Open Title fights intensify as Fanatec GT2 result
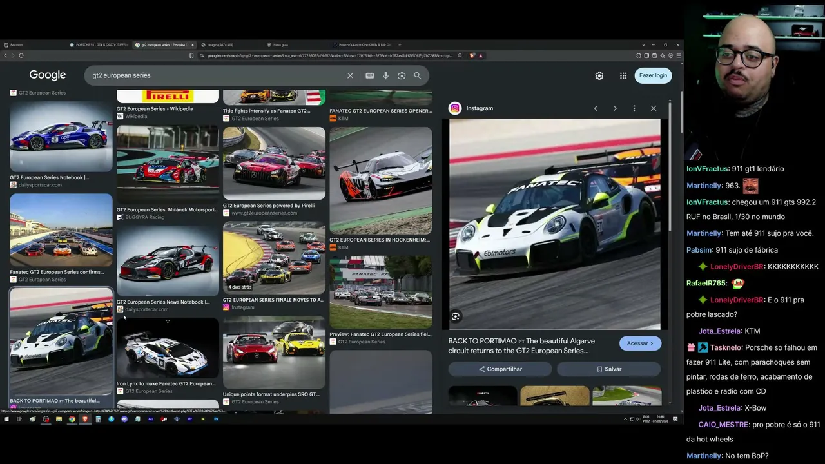 point(266,111)
